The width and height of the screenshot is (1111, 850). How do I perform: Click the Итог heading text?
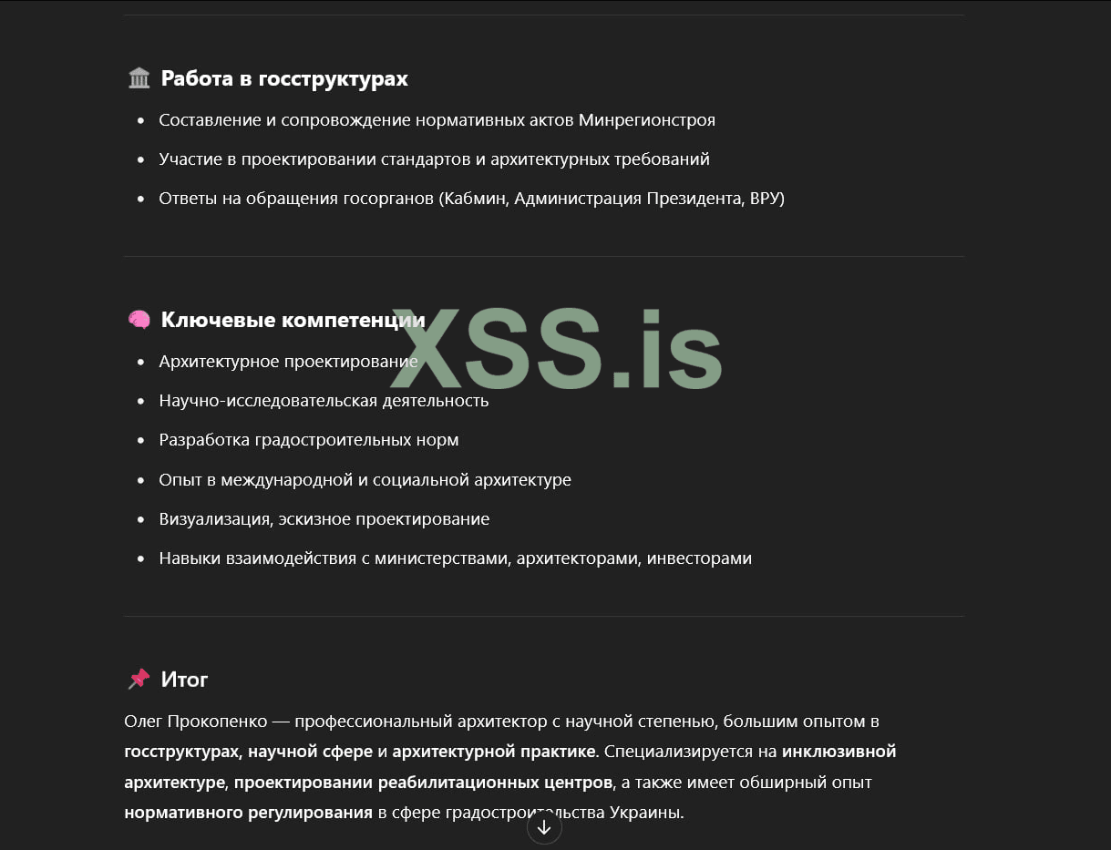coord(184,680)
